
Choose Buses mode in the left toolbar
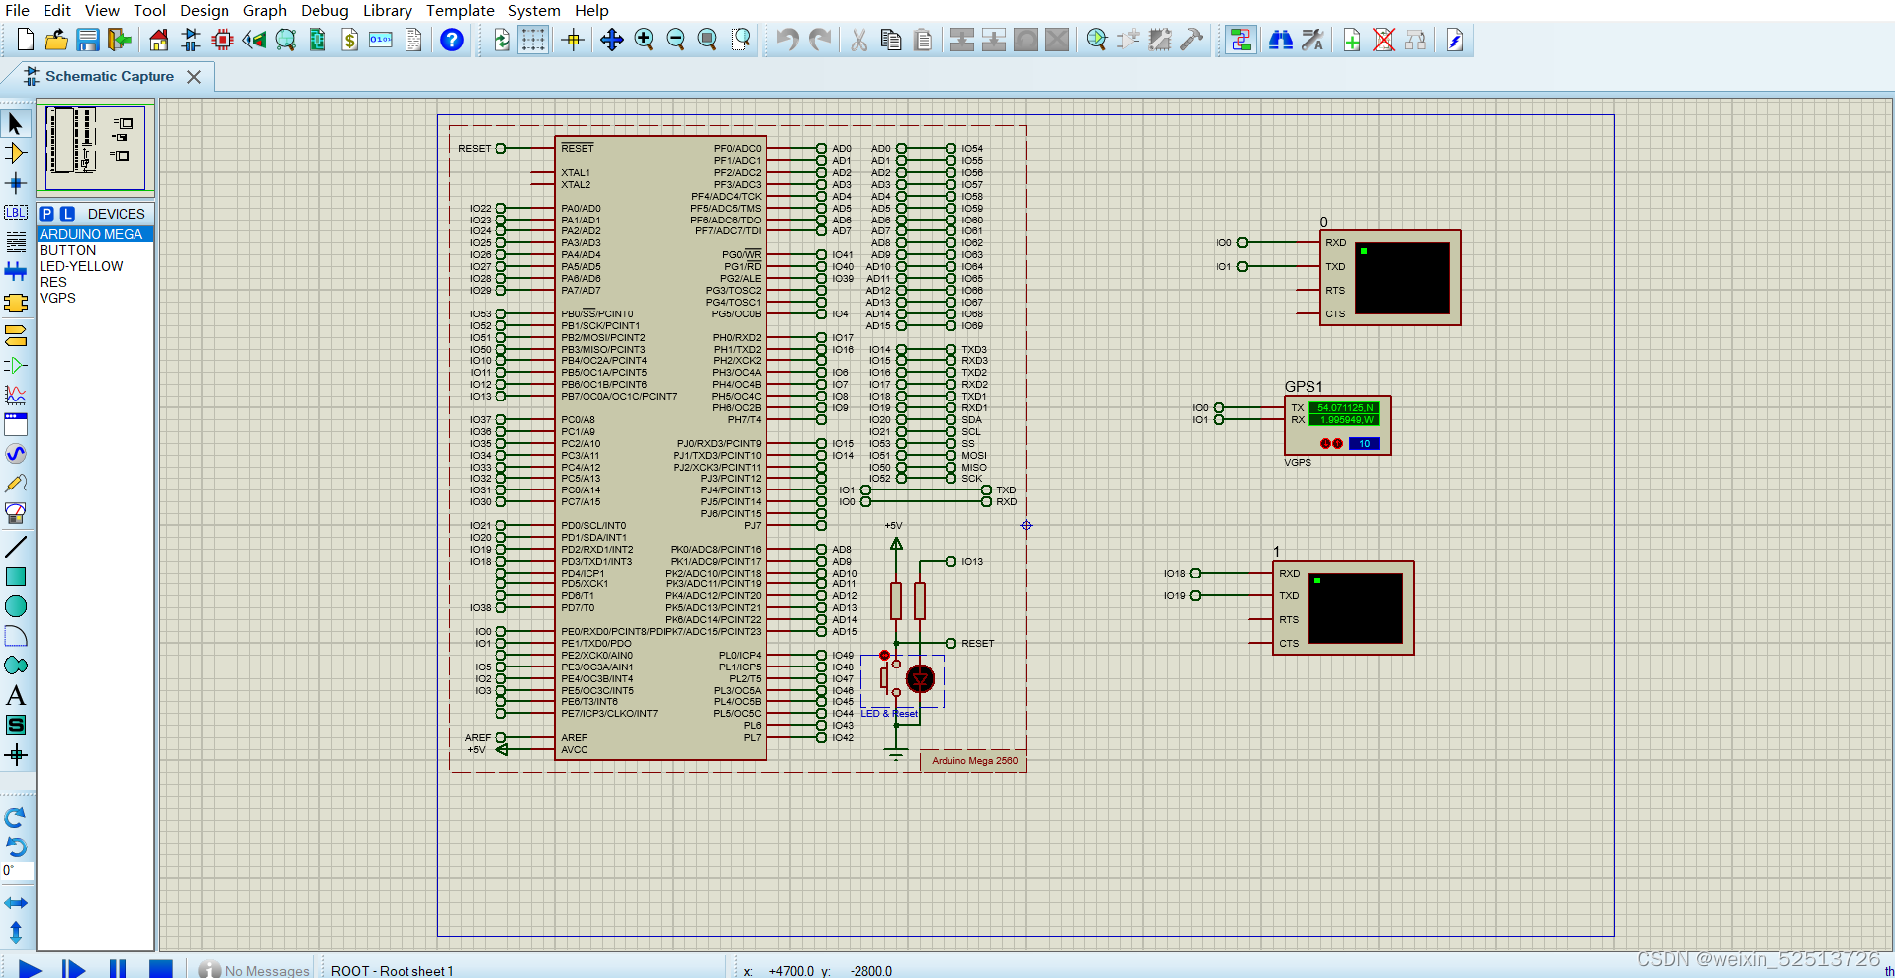click(16, 271)
